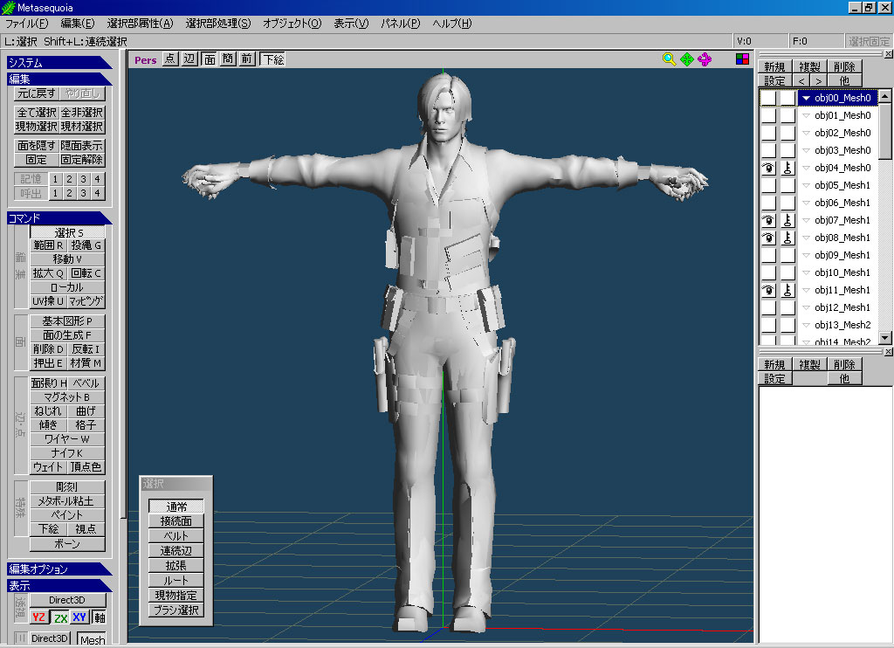Image resolution: width=894 pixels, height=648 pixels.
Task: Select the obj12_Mesh1 object row
Action: pos(819,307)
